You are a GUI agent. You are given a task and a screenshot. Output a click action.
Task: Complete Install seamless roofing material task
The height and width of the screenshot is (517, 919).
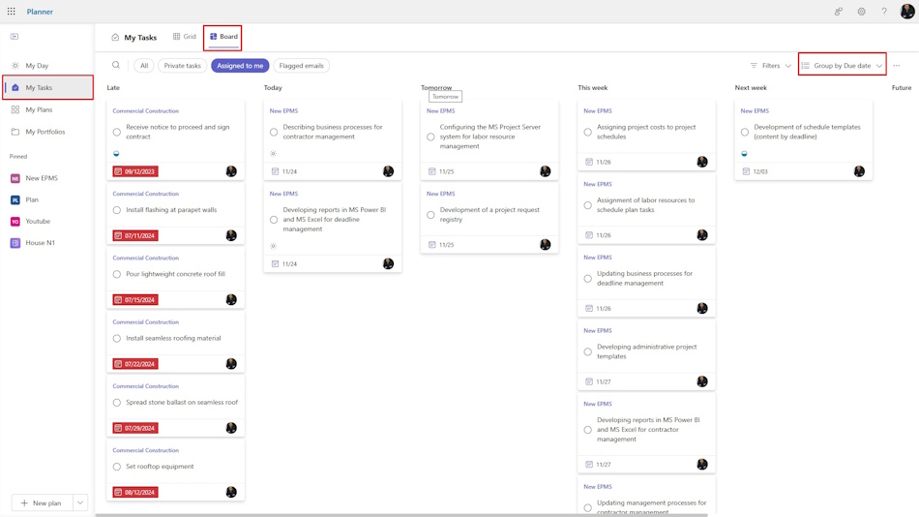[117, 339]
